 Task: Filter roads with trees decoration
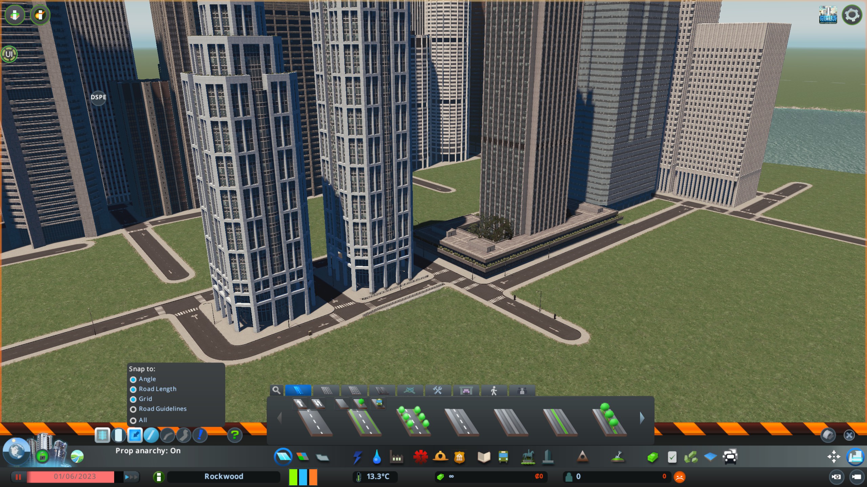(360, 403)
